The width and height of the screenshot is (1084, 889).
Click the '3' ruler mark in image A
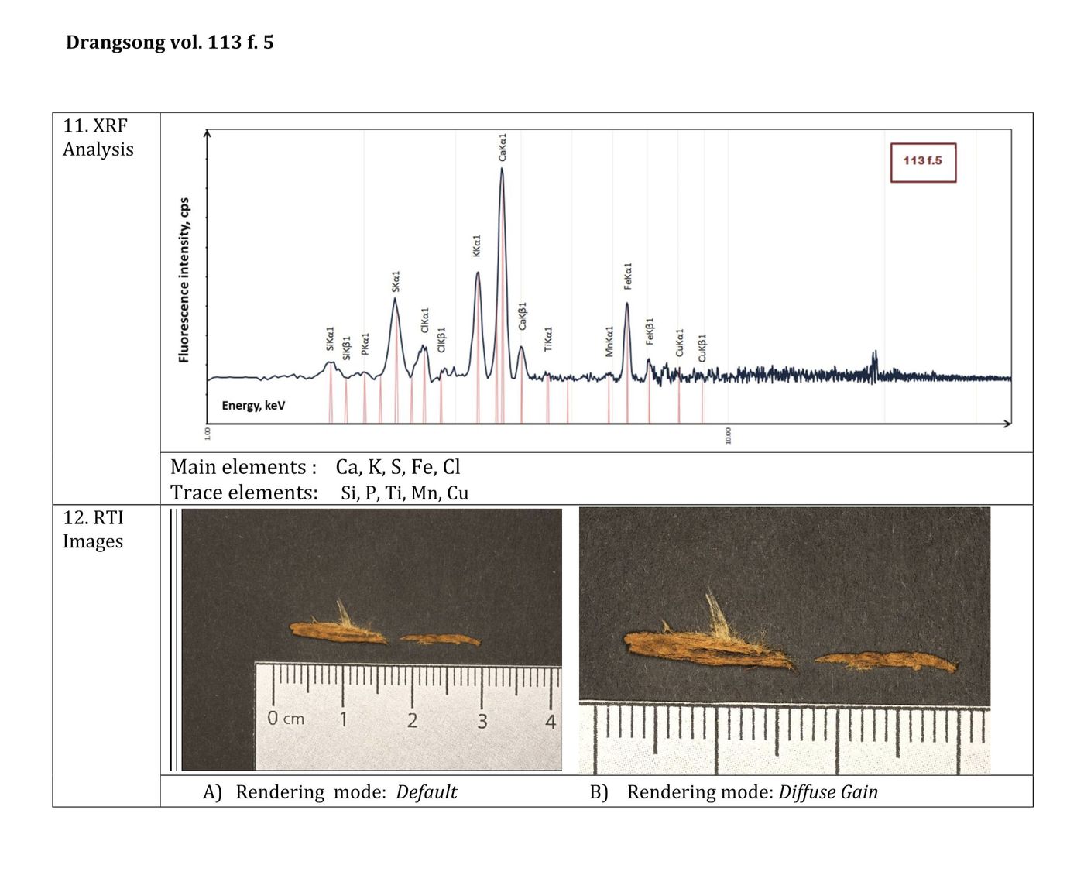pos(482,722)
